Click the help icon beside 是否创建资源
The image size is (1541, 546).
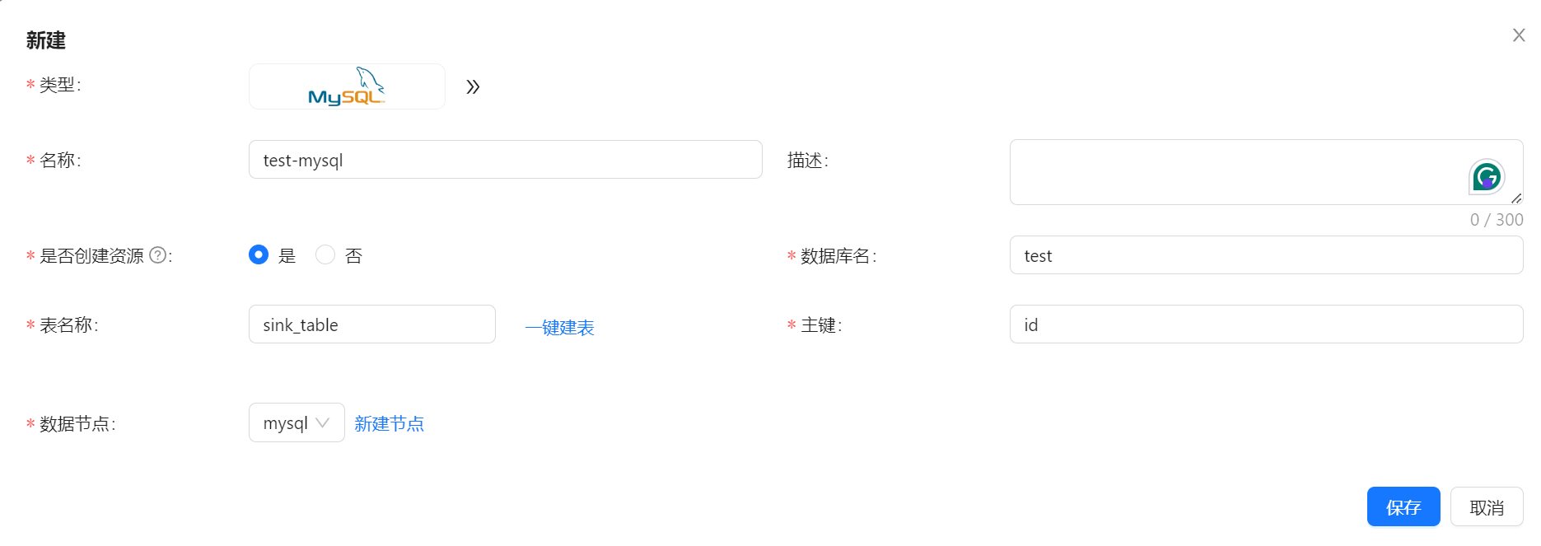tap(157, 255)
